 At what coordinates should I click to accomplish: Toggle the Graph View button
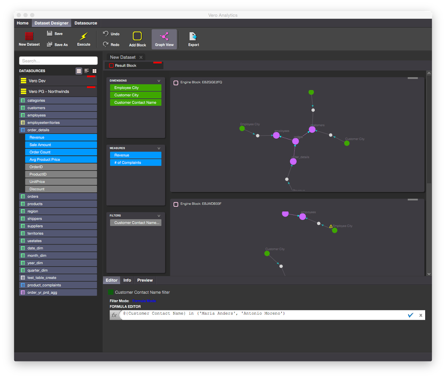164,39
